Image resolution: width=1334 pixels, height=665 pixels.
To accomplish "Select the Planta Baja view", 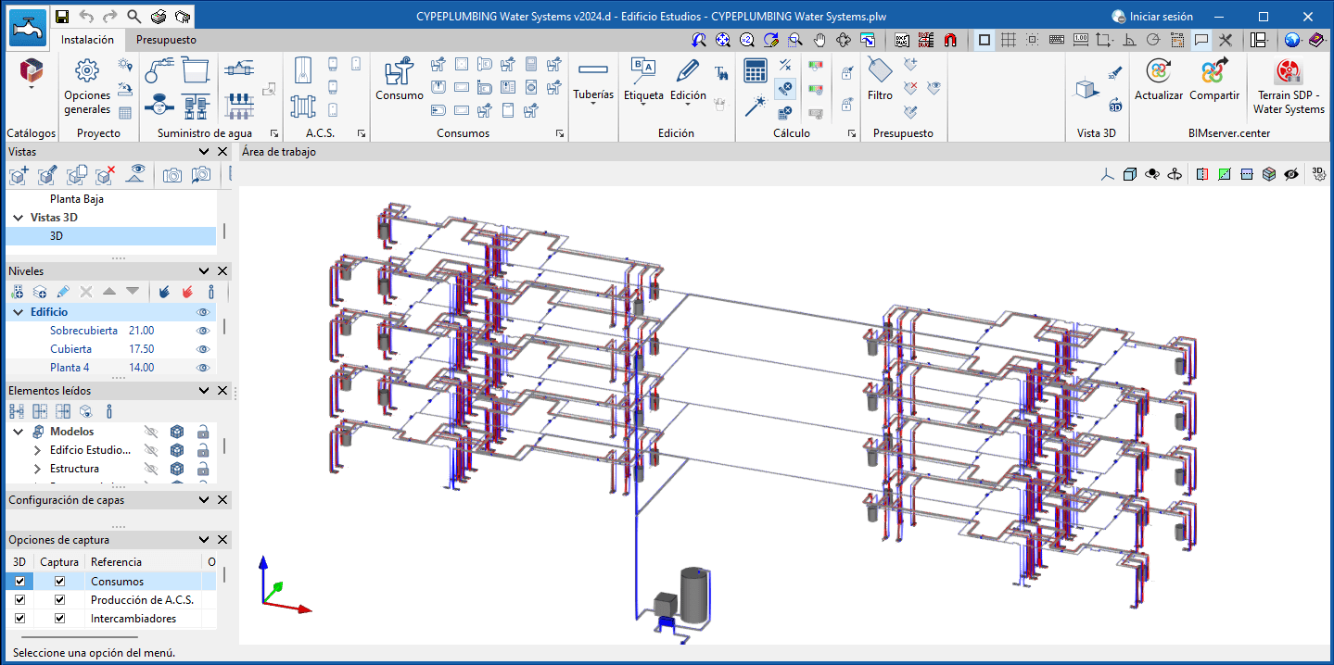I will 76,199.
